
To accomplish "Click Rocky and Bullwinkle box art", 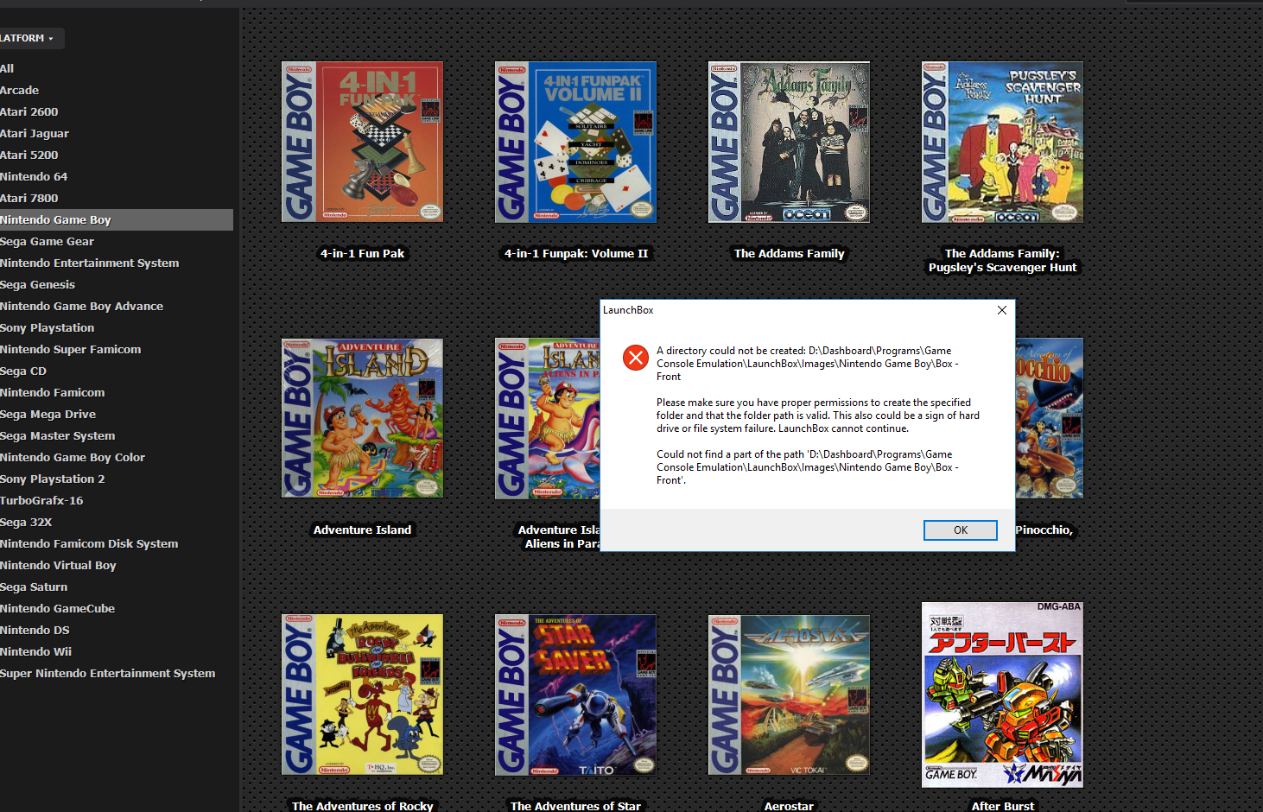I will tap(362, 695).
